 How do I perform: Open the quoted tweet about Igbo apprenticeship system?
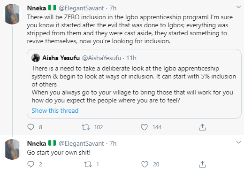[134, 84]
